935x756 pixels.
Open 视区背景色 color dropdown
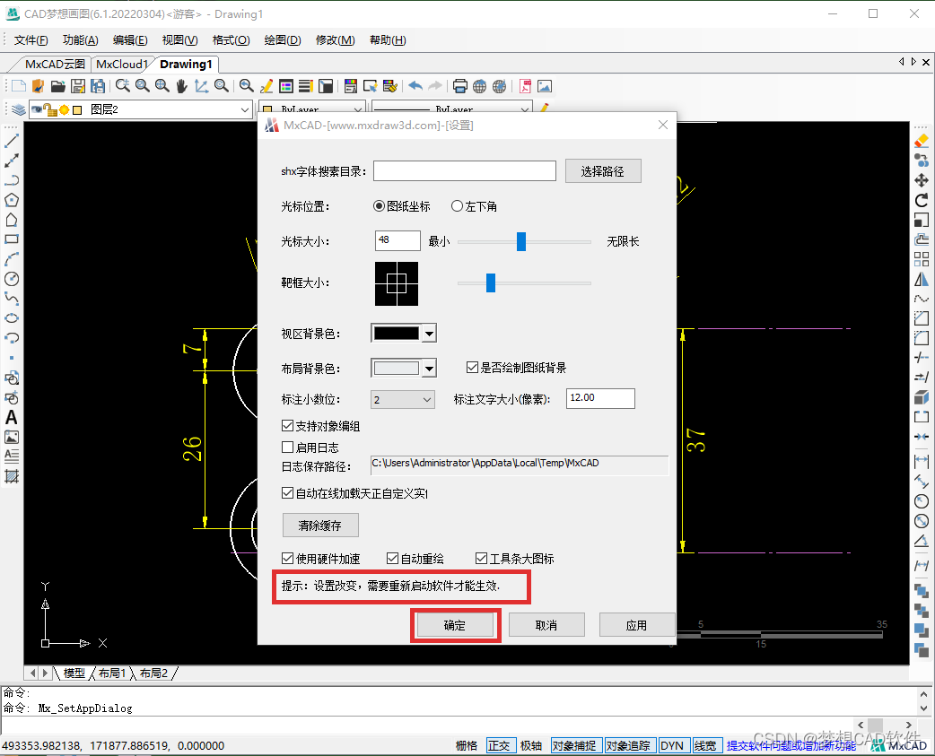pos(429,335)
